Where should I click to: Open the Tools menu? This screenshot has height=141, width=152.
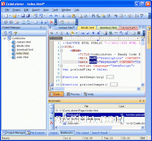(x=55, y=10)
